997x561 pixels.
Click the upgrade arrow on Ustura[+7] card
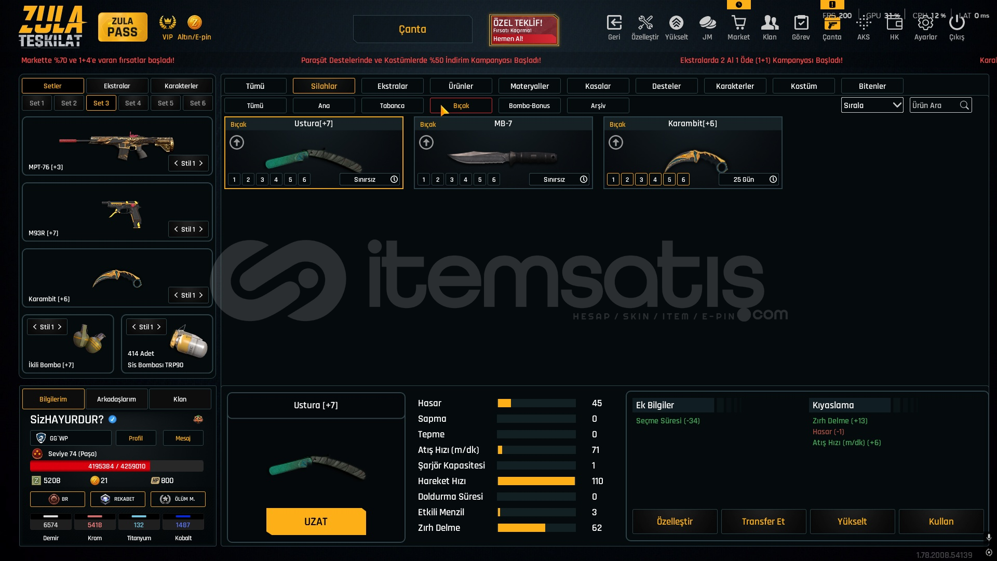[237, 142]
